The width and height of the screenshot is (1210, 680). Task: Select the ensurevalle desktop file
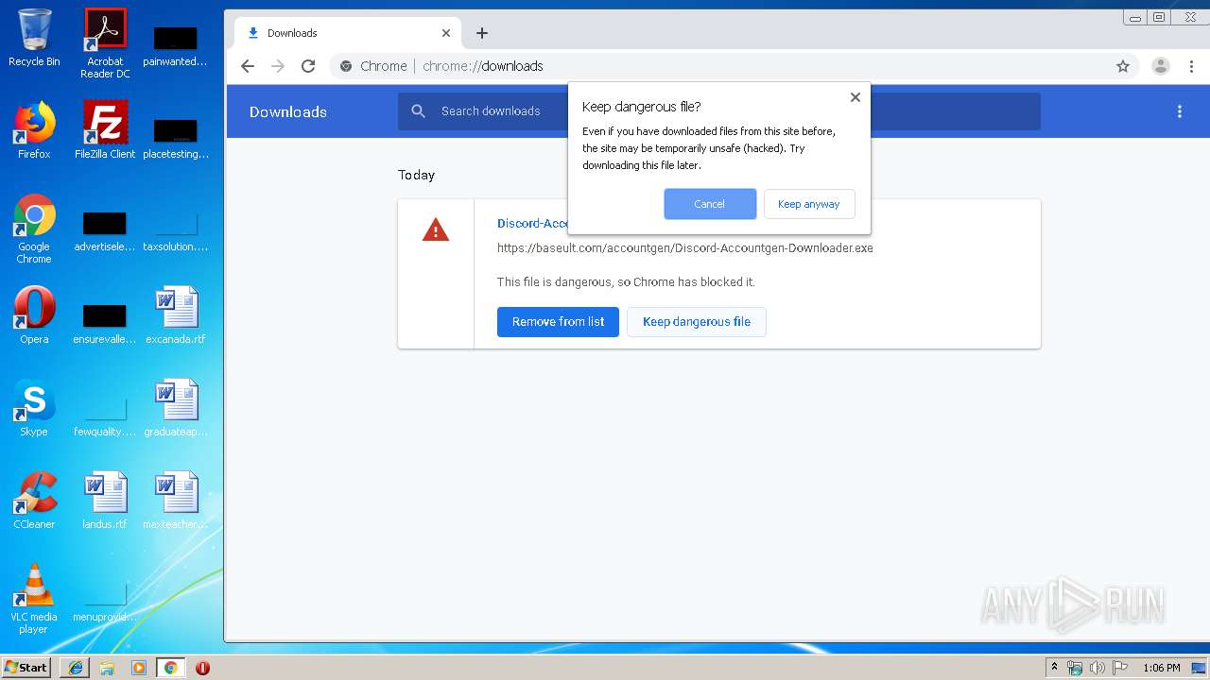coord(105,323)
